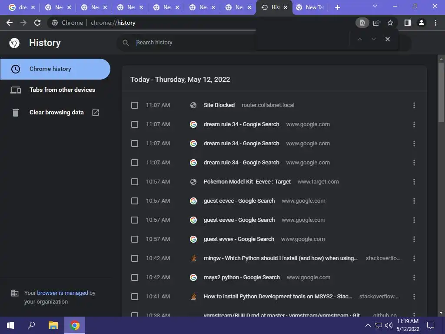This screenshot has height=334, width=445.
Task: Open the 'browser is managed' link
Action: click(x=63, y=293)
